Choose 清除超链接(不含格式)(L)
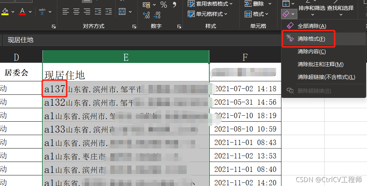The image size is (367, 186). [324, 77]
